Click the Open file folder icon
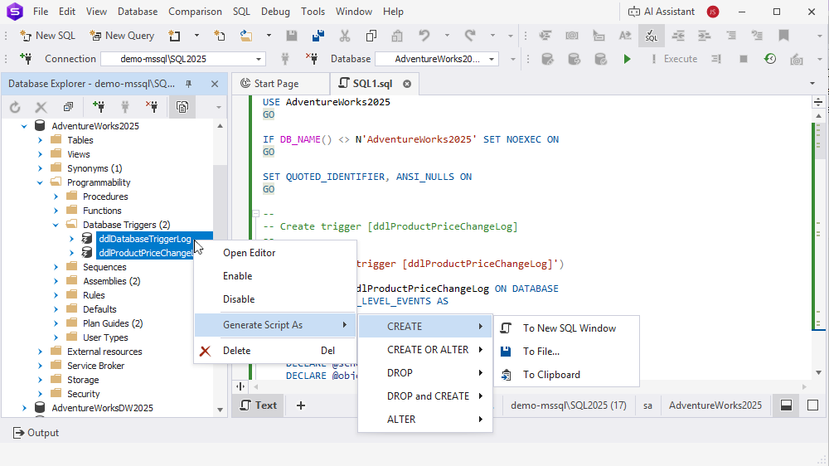 246,36
